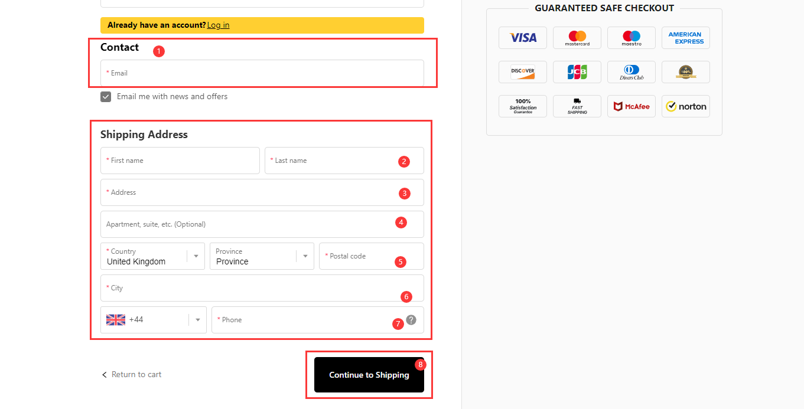Click the JCB card badge

click(x=577, y=72)
